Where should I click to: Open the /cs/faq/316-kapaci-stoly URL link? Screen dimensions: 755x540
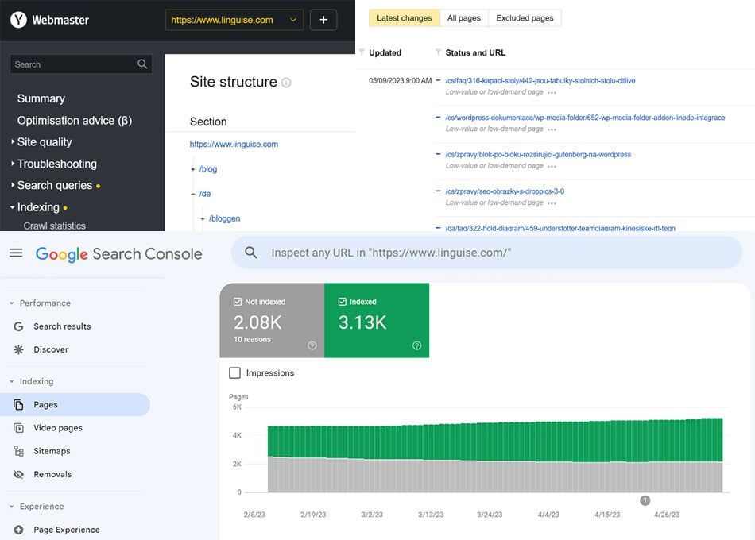(x=540, y=81)
